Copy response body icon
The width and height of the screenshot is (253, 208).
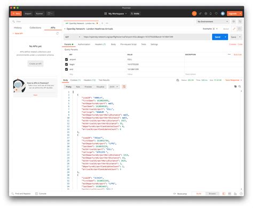pyautogui.click(x=235, y=86)
